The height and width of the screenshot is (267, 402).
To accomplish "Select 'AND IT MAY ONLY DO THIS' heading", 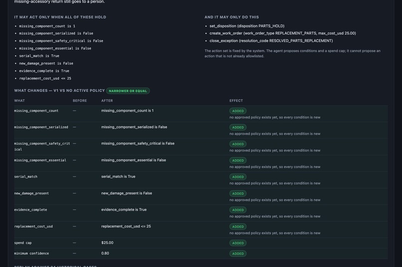I will tap(231, 17).
